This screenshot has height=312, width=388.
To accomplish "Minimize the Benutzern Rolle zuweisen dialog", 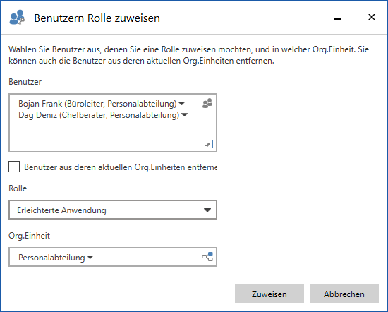I will coord(337,19).
